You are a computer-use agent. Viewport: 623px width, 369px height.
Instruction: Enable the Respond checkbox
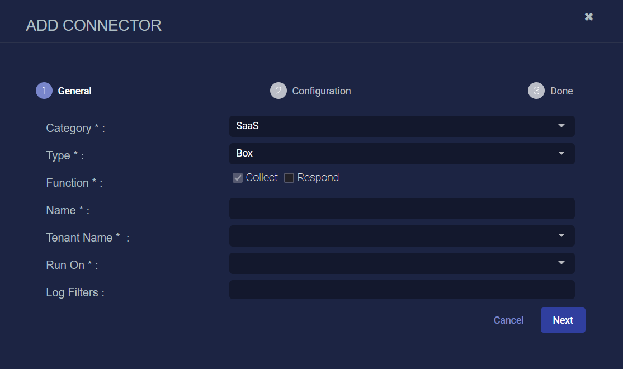click(289, 178)
